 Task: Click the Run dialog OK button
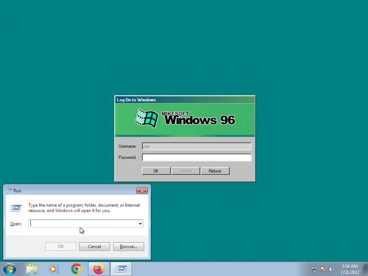[60, 247]
